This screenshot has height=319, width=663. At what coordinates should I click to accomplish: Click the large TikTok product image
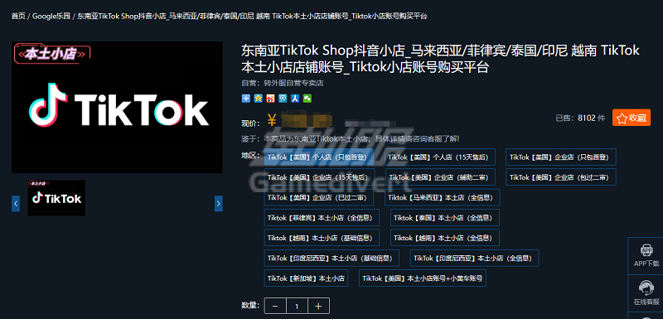[117, 107]
